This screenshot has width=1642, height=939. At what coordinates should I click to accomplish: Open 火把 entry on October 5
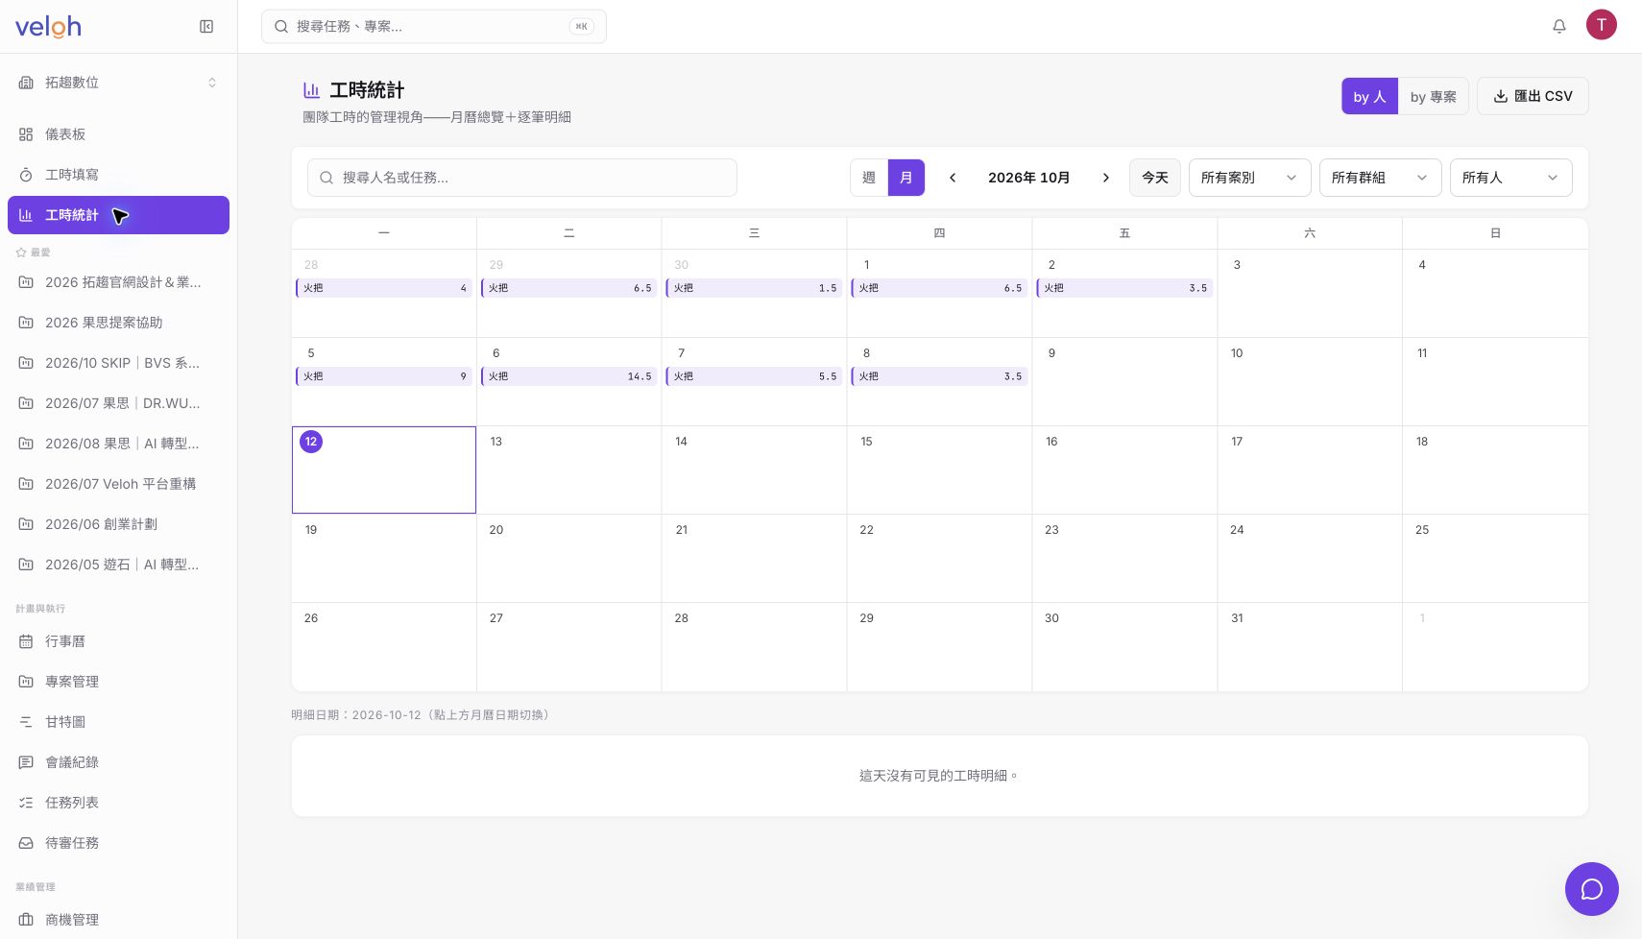click(383, 376)
